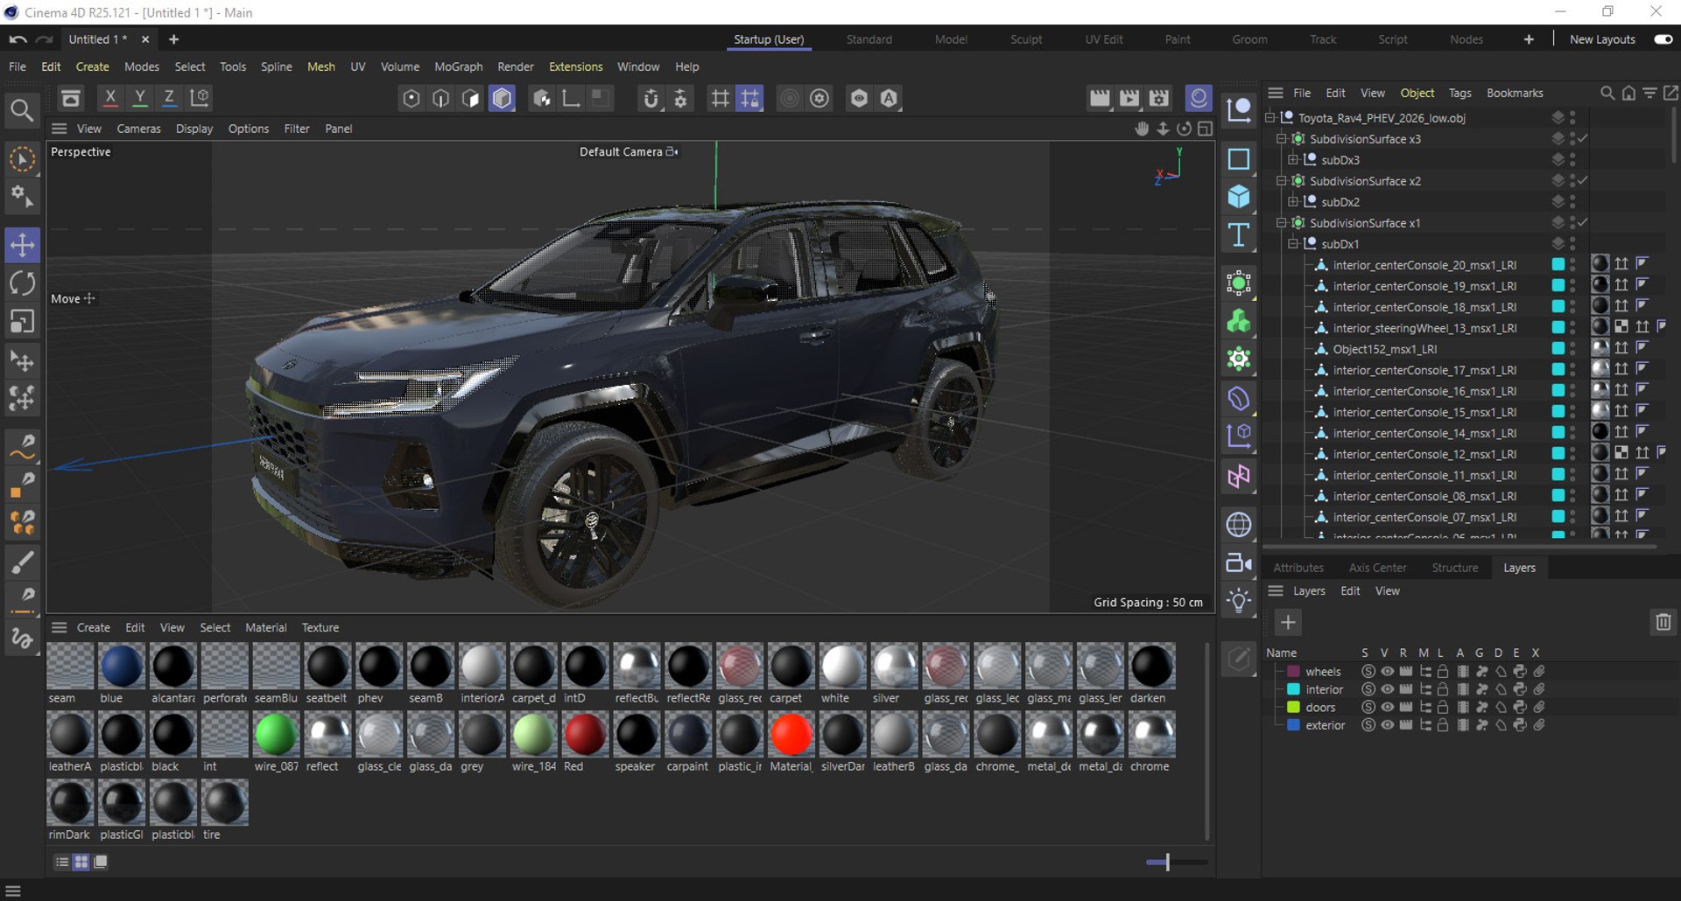Add a Rectangle spline object
The height and width of the screenshot is (901, 1681).
[1239, 159]
